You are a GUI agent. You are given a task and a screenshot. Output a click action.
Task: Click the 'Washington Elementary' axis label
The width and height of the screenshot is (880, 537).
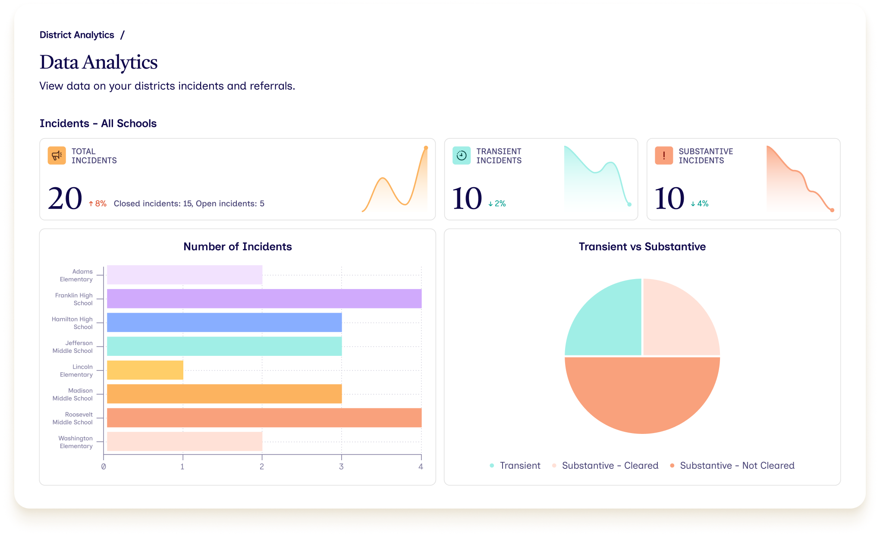(x=75, y=442)
